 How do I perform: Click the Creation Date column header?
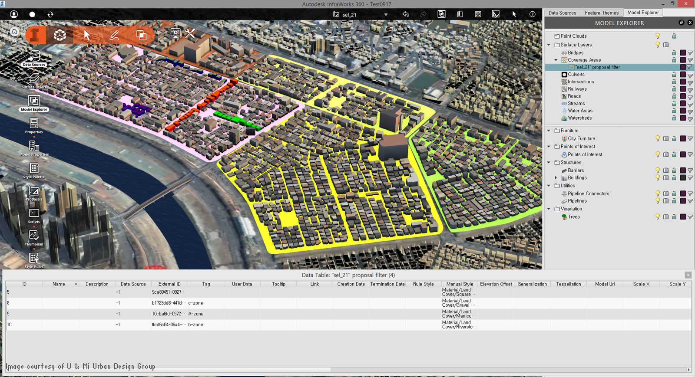351,284
